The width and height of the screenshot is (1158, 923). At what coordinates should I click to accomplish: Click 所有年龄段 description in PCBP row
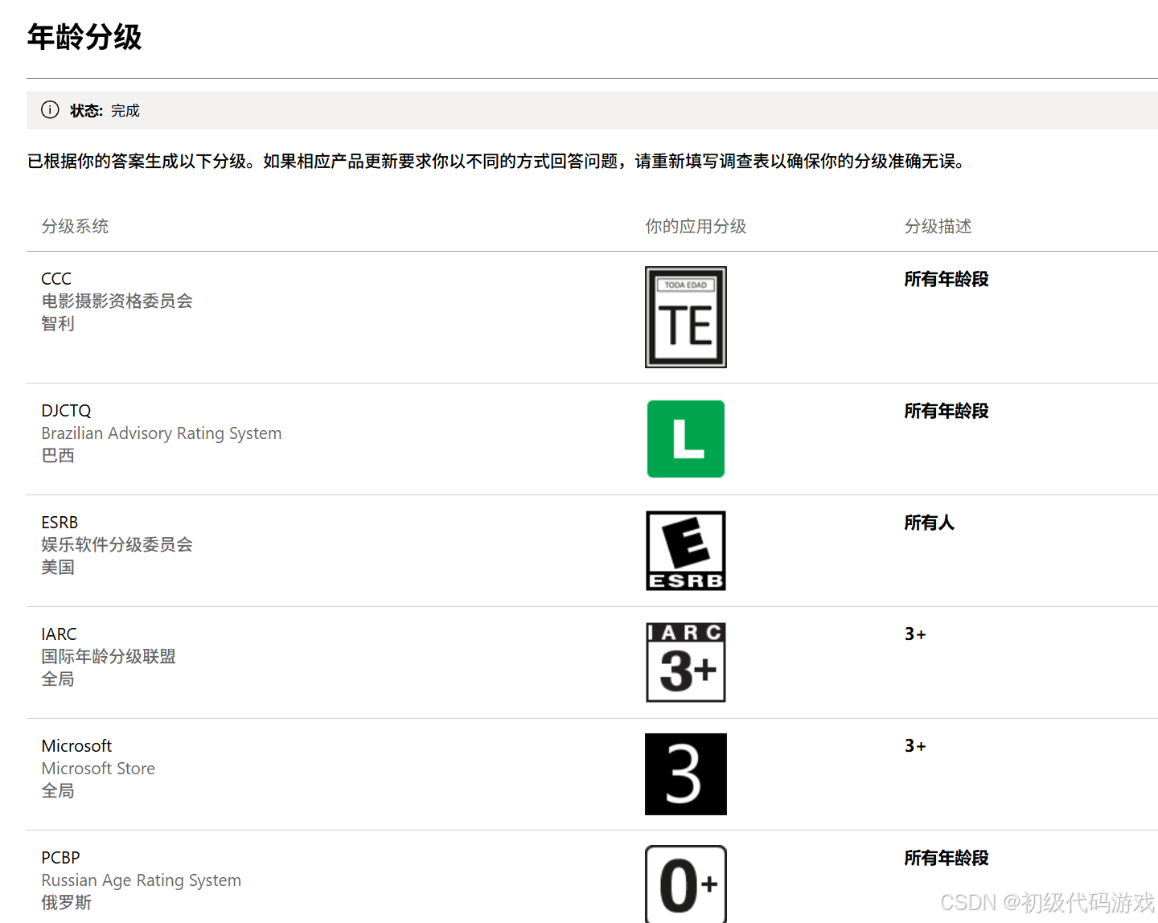pos(947,858)
